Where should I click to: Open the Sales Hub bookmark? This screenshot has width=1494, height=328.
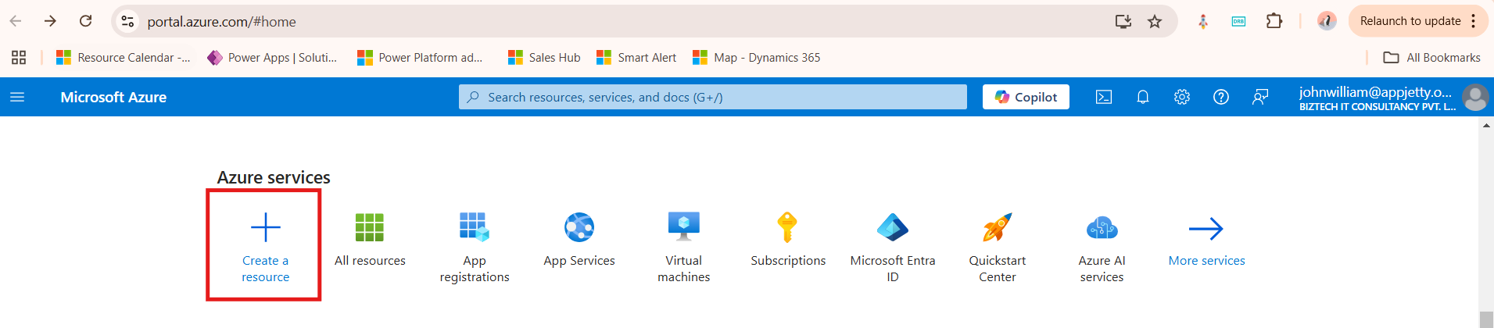tap(544, 57)
